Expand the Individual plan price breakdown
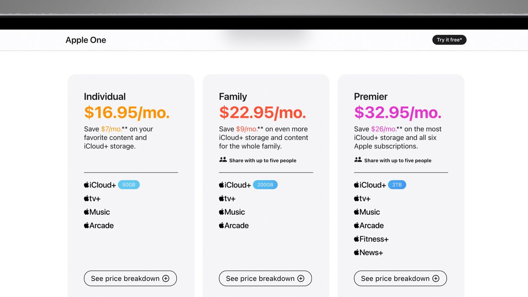This screenshot has width=528, height=297. click(130, 278)
